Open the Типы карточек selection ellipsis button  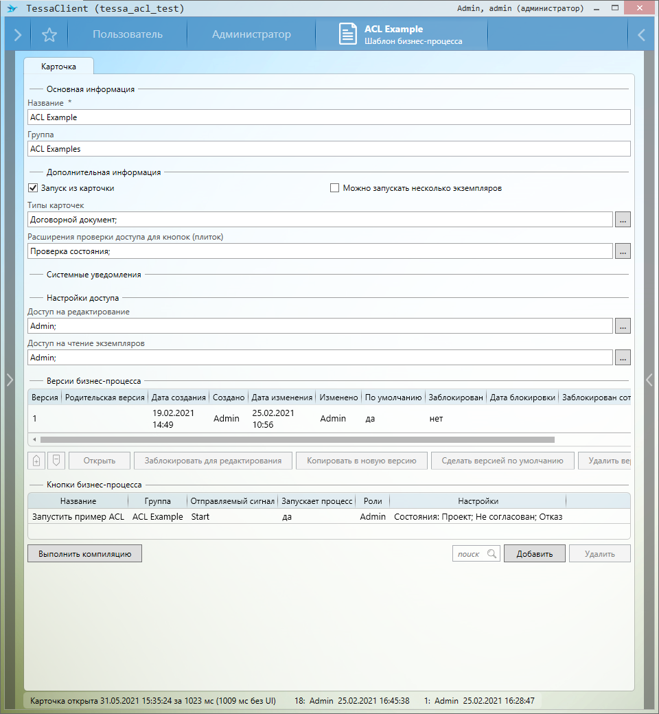623,220
